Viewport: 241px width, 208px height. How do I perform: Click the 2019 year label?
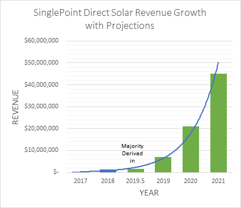[163, 181]
